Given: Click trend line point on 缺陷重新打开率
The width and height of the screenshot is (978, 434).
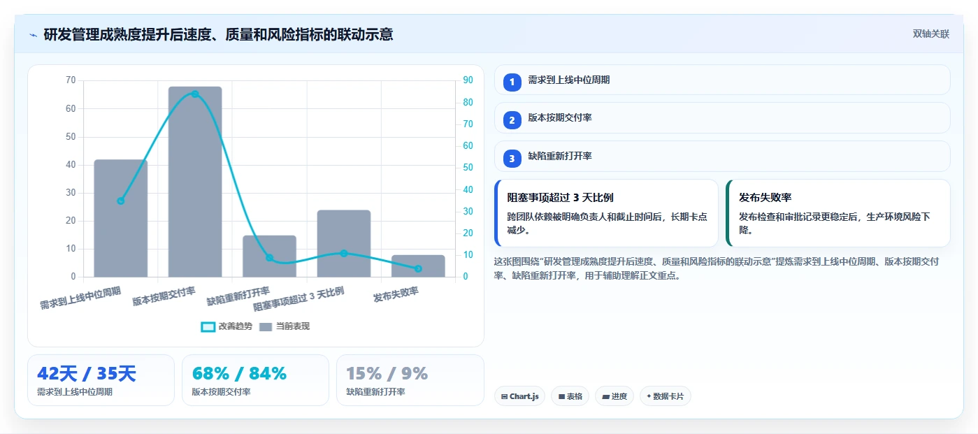Looking at the screenshot, I should [269, 257].
